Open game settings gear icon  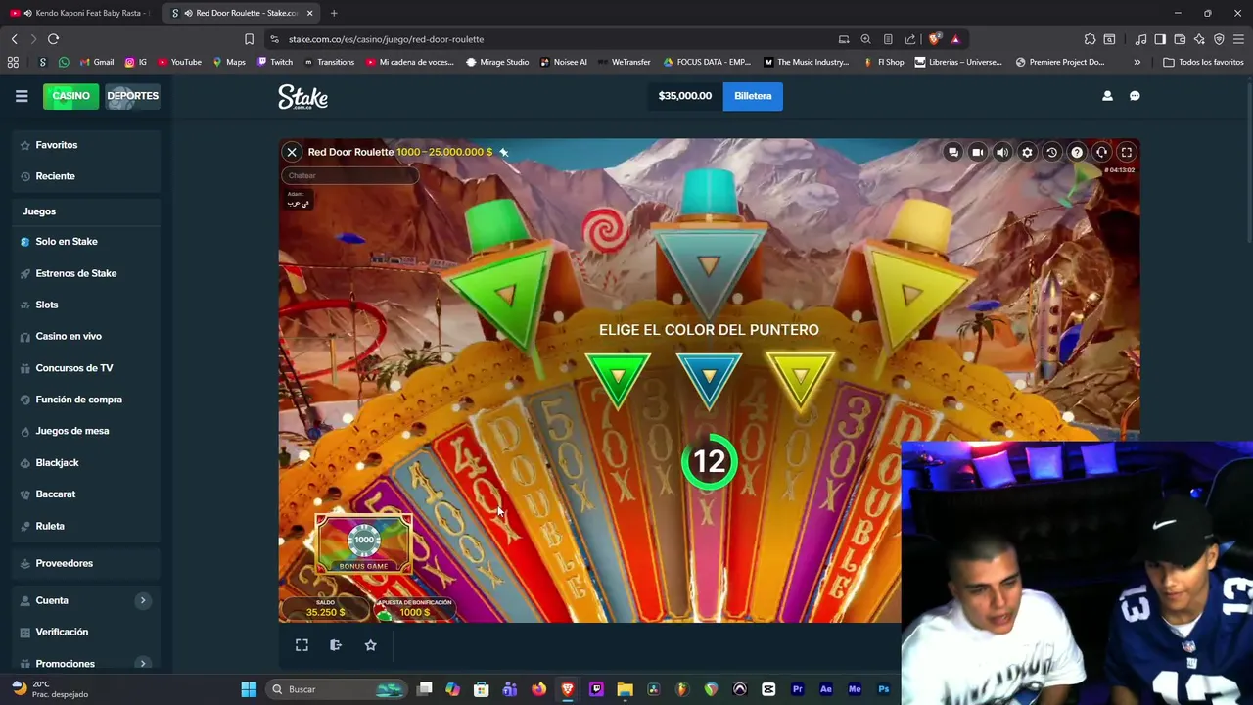(x=1027, y=152)
